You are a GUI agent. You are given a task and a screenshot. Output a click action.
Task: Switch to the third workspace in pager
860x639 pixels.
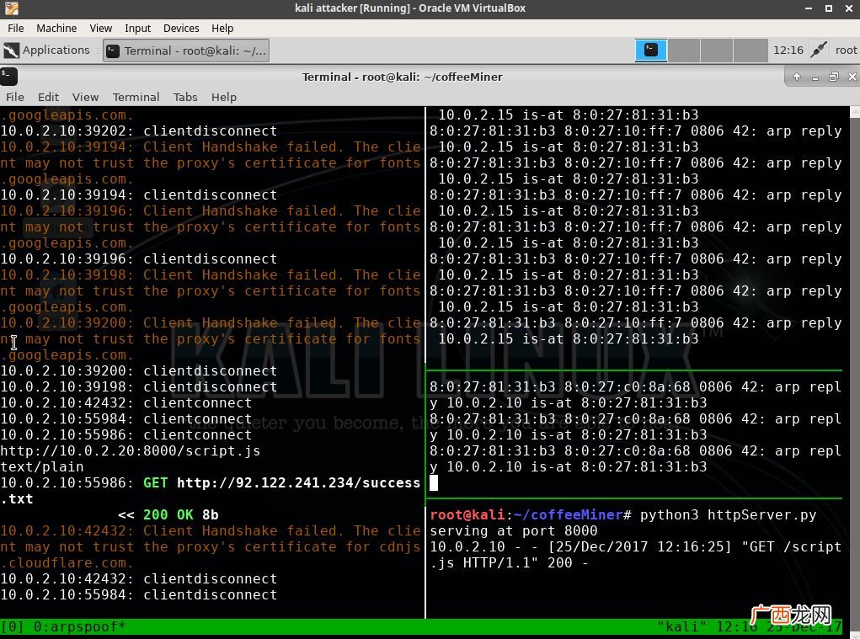[717, 51]
